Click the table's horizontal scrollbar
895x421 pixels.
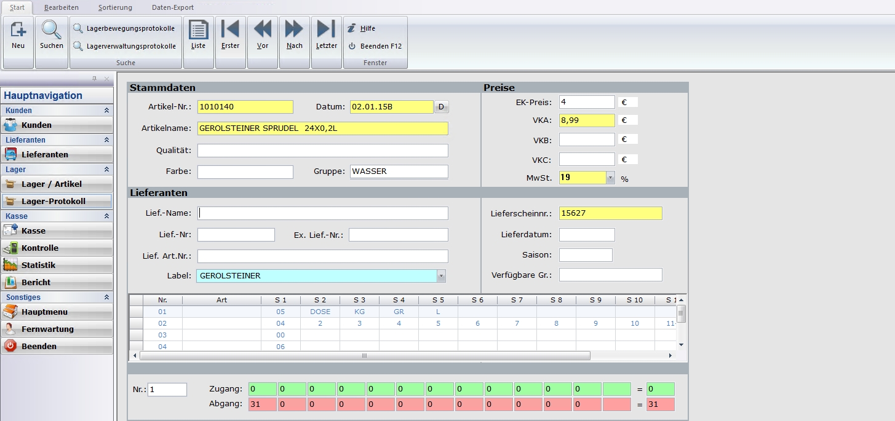365,356
